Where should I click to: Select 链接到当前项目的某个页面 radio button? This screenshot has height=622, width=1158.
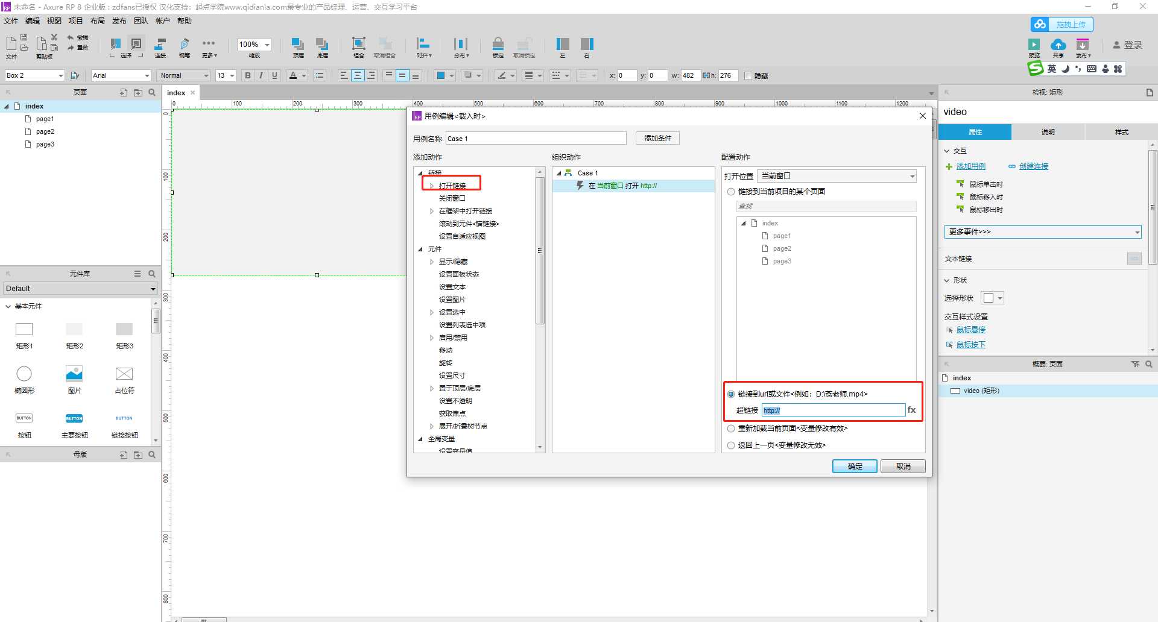(x=731, y=192)
